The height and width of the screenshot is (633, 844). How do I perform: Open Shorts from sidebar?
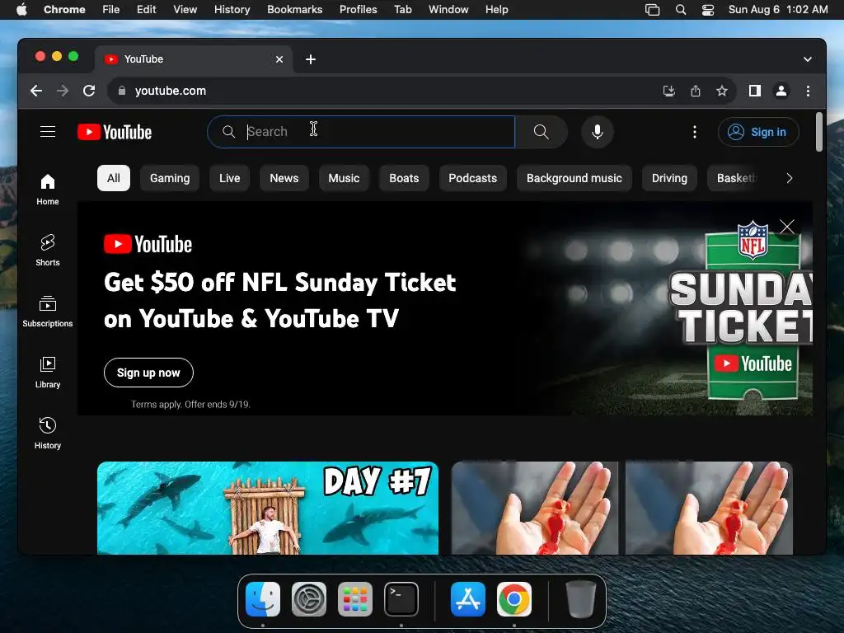[x=47, y=251]
